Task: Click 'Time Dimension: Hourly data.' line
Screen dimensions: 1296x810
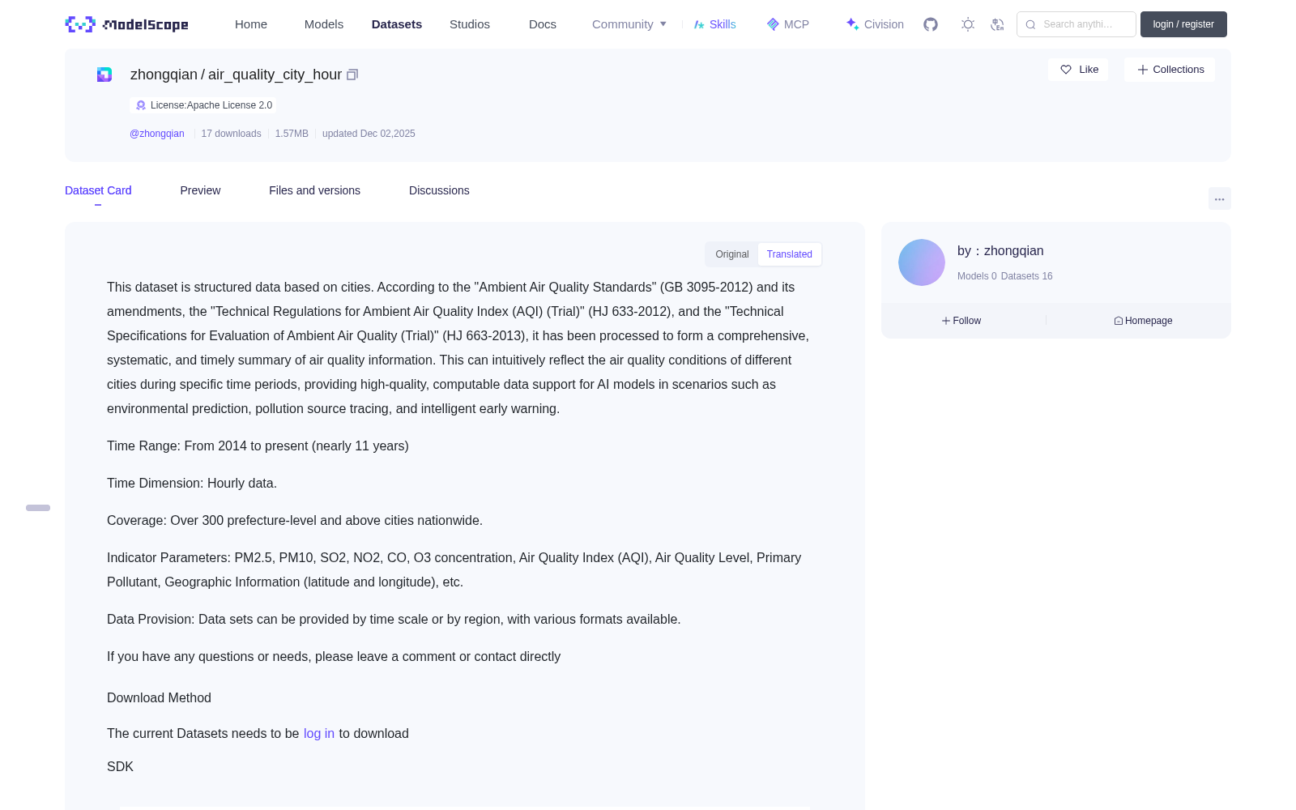Action: pos(192,484)
